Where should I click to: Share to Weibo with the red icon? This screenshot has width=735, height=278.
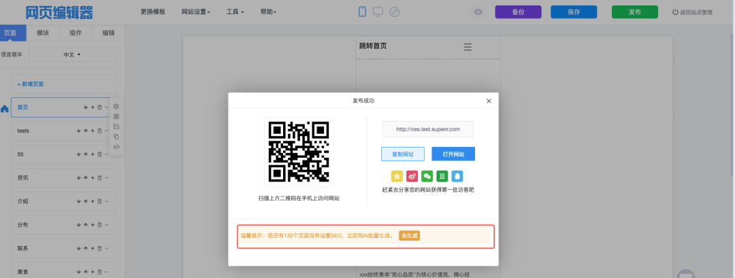[x=412, y=176]
